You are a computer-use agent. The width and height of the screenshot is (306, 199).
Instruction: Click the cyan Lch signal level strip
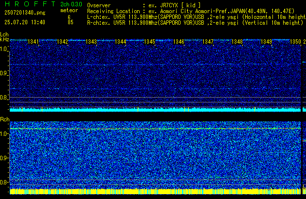click(x=155, y=110)
